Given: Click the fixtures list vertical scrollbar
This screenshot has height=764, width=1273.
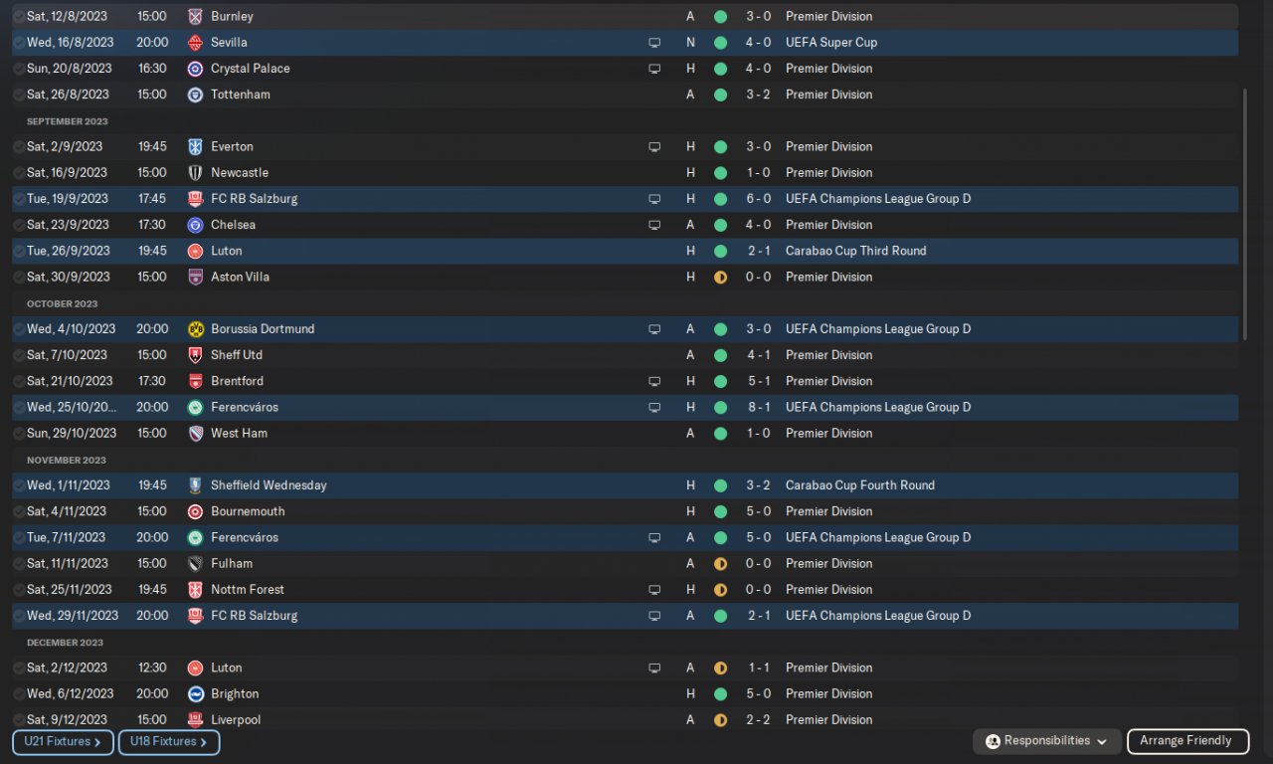Looking at the screenshot, I should (1245, 214).
